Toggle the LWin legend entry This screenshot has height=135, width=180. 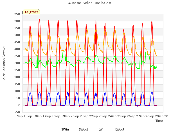click(99, 129)
